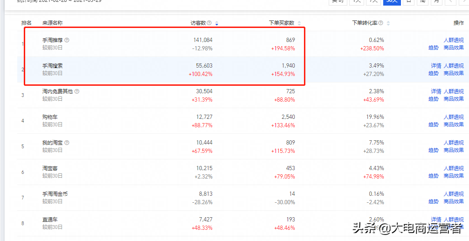Open 详情 for 手淘搜索 row
The image size is (469, 241).
tap(436, 66)
